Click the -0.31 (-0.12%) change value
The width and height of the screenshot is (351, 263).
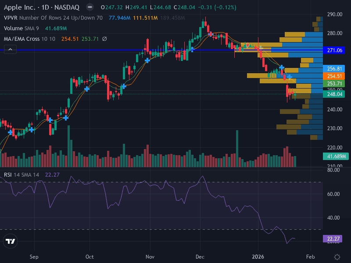click(x=217, y=7)
